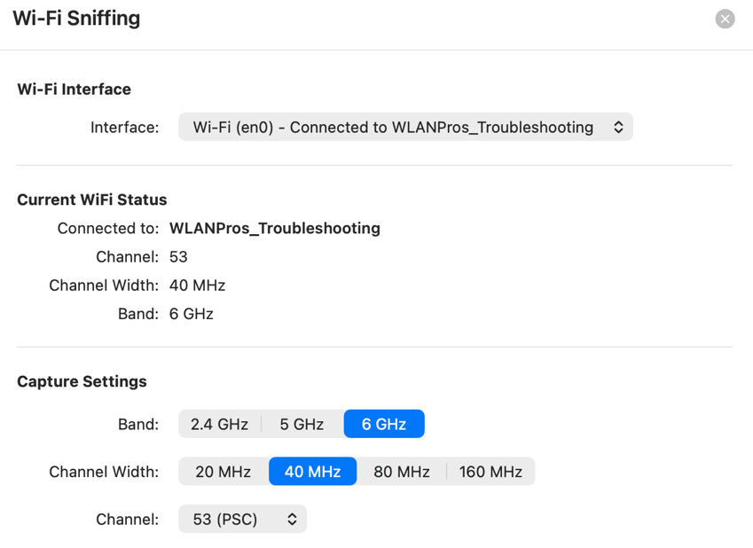
Task: Click the status Band value 6 GHz
Action: (x=192, y=314)
